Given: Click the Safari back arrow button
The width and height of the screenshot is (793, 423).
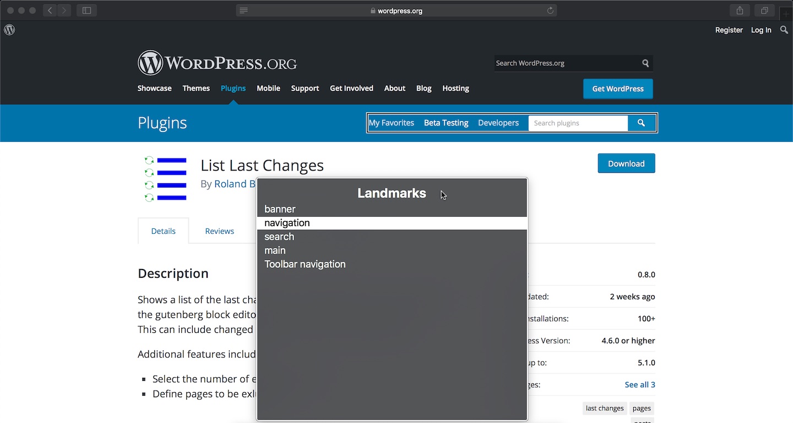Looking at the screenshot, I should coord(50,10).
